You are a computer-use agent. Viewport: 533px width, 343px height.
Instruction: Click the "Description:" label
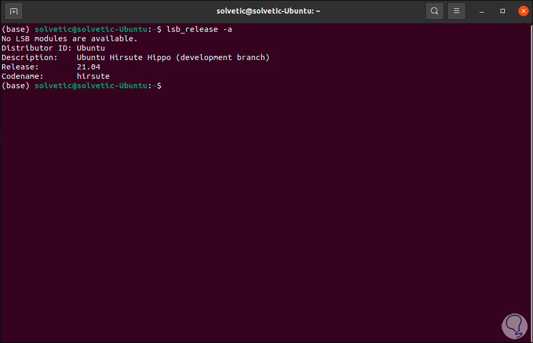pos(29,57)
